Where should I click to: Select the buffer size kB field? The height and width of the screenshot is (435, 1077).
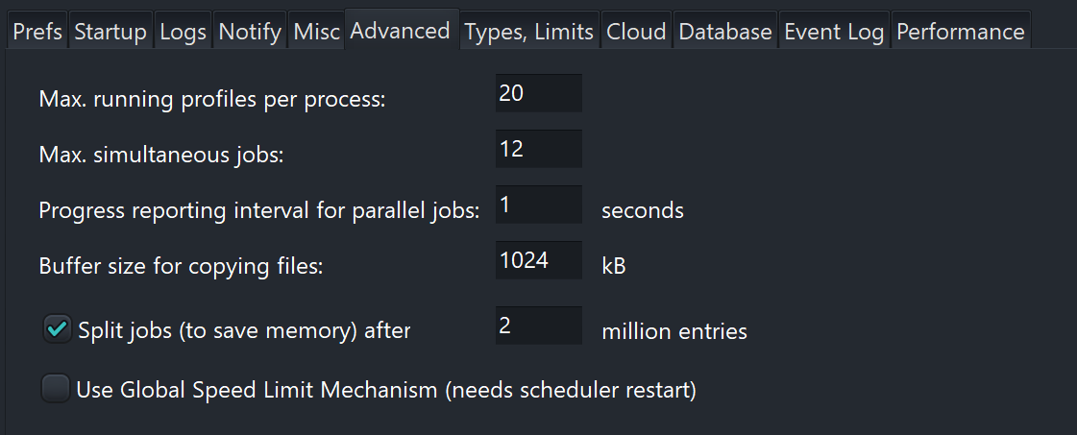538,261
